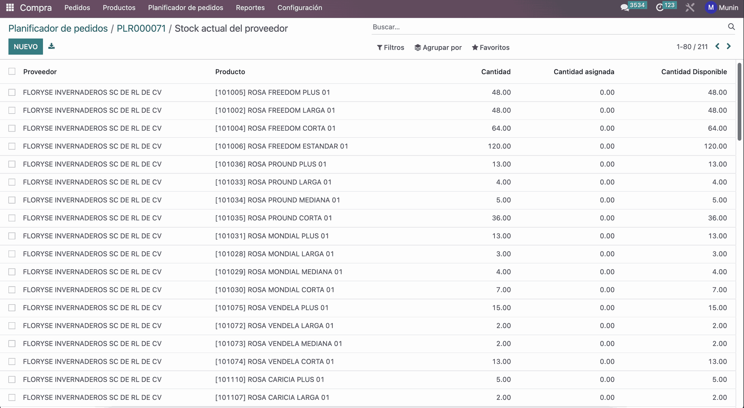This screenshot has height=408, width=744.
Task: Click the Buscar search input field
Action: (548, 27)
